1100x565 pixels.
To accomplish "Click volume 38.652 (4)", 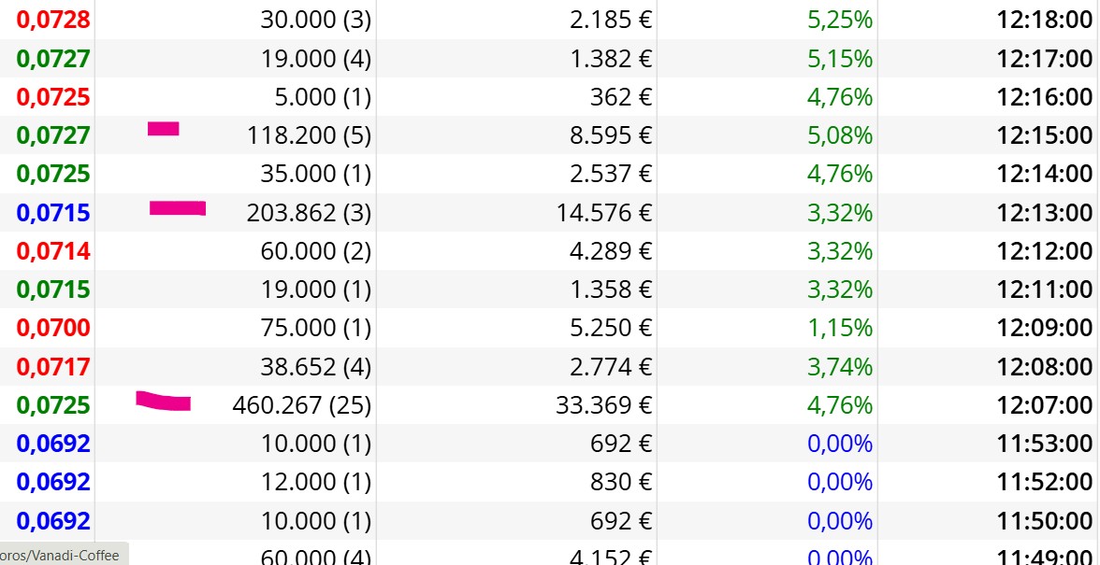I will 316,366.
